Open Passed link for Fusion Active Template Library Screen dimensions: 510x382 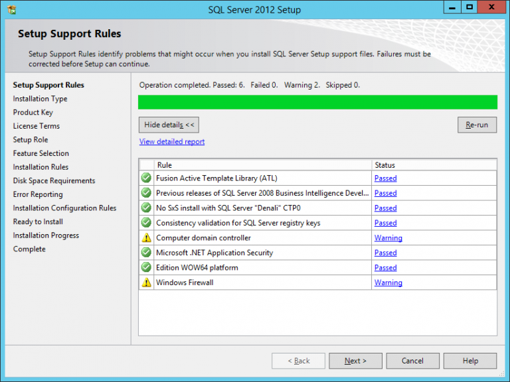click(385, 178)
